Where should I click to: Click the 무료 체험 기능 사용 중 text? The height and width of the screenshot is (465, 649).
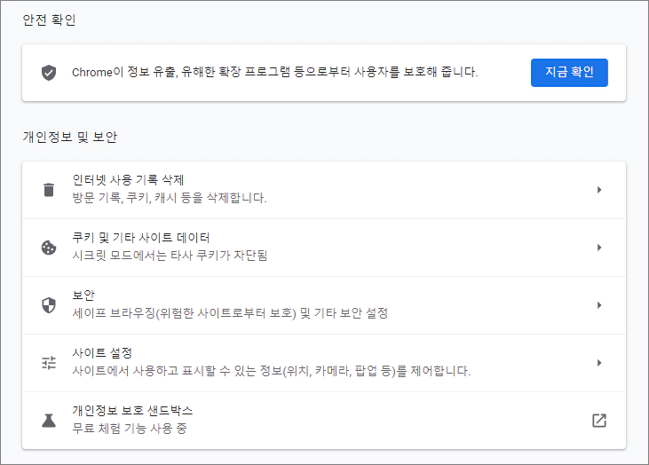tap(130, 429)
